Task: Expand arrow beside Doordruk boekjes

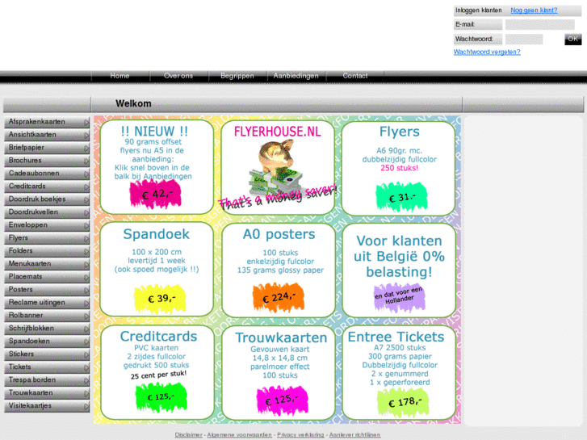Action: coord(86,200)
